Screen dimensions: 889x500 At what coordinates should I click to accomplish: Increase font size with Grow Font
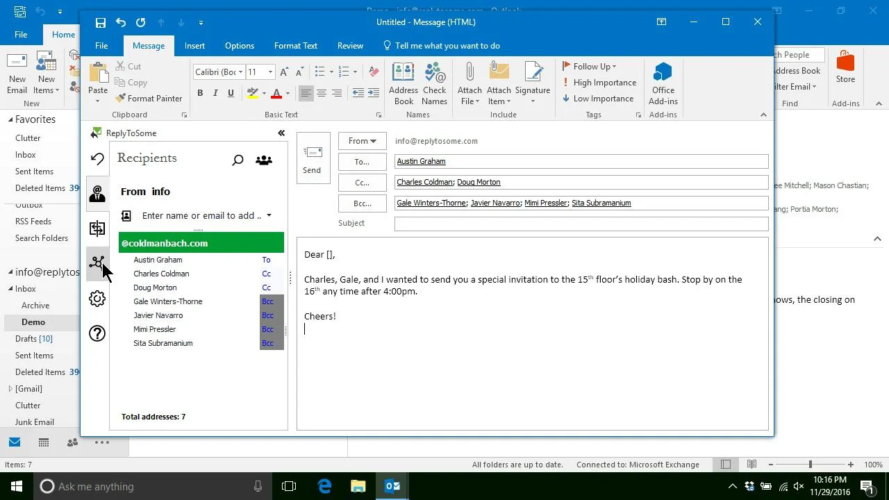(284, 72)
